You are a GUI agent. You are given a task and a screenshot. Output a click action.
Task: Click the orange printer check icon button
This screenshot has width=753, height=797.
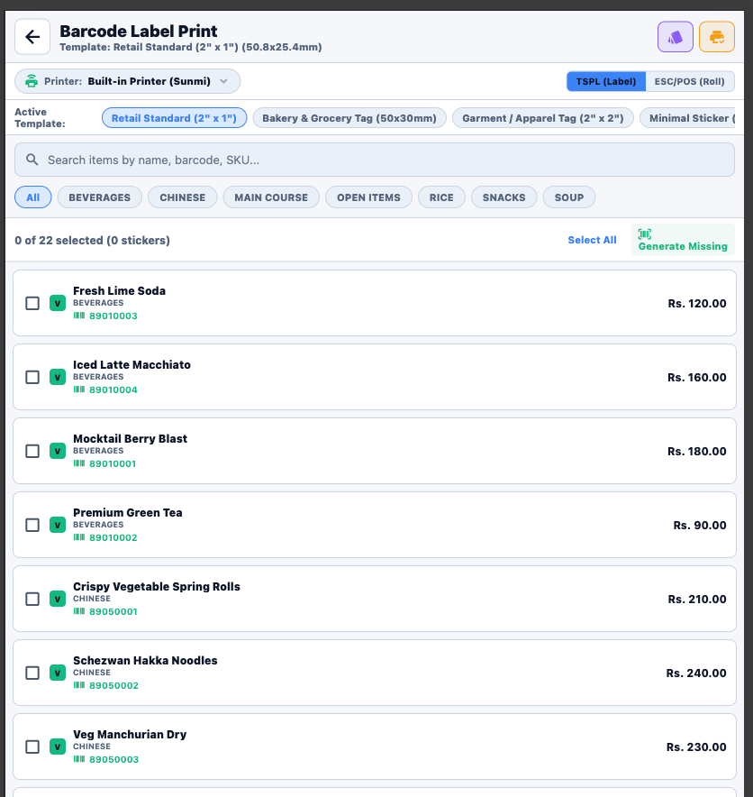click(x=716, y=37)
